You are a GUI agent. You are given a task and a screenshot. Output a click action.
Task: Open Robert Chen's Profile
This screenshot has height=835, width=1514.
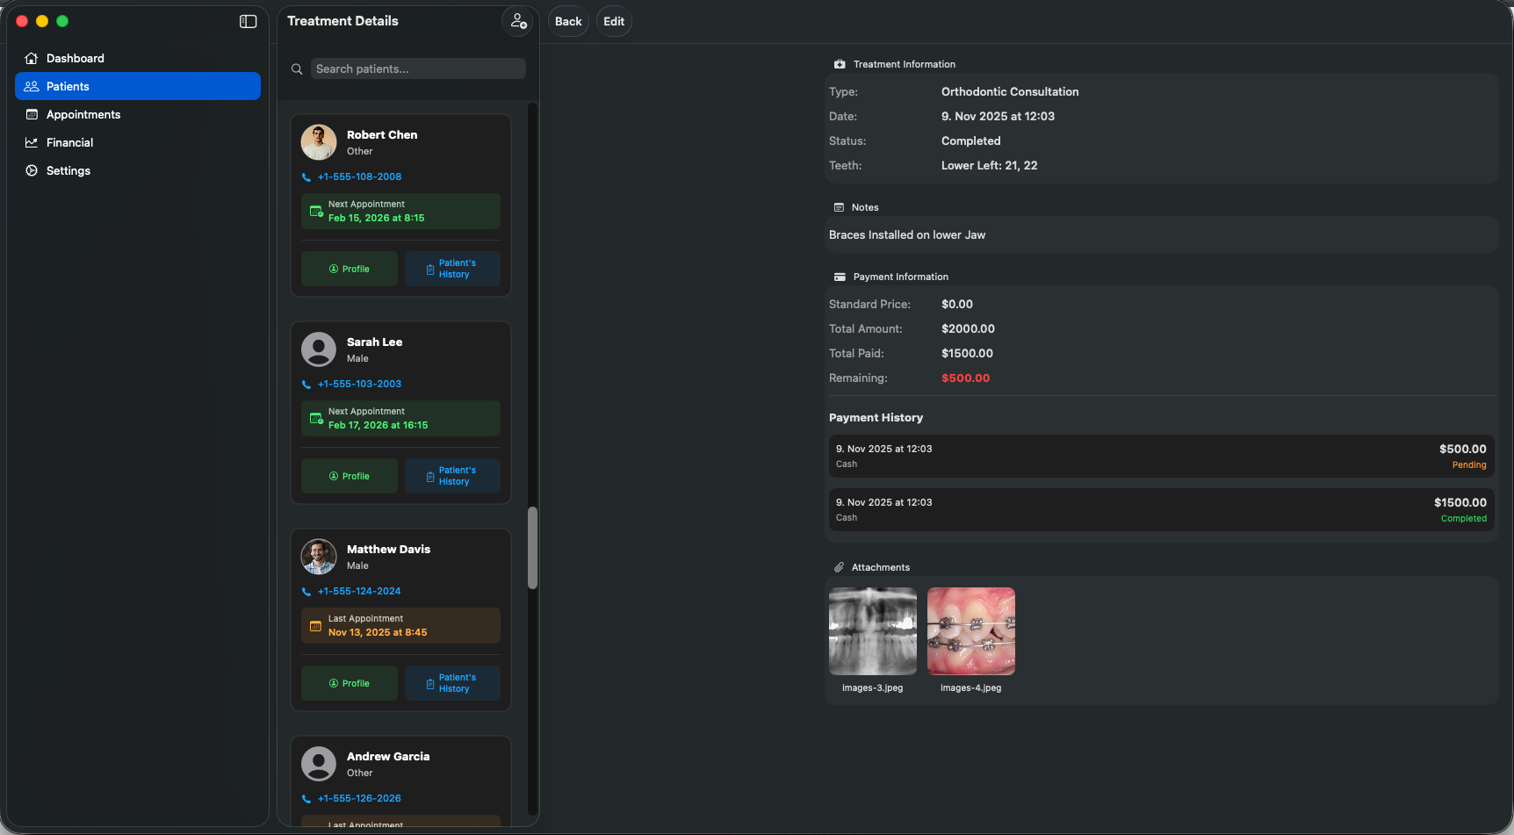click(349, 269)
